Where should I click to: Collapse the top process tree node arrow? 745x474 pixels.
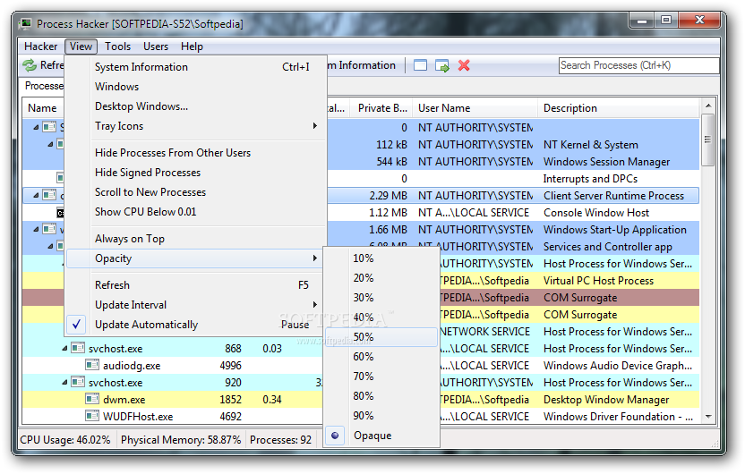coord(36,127)
